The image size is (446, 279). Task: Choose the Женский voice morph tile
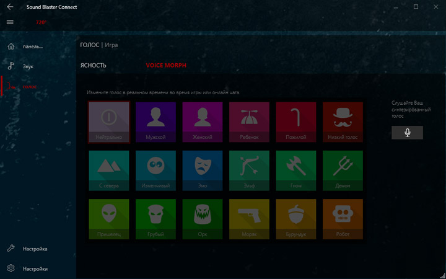click(x=202, y=122)
